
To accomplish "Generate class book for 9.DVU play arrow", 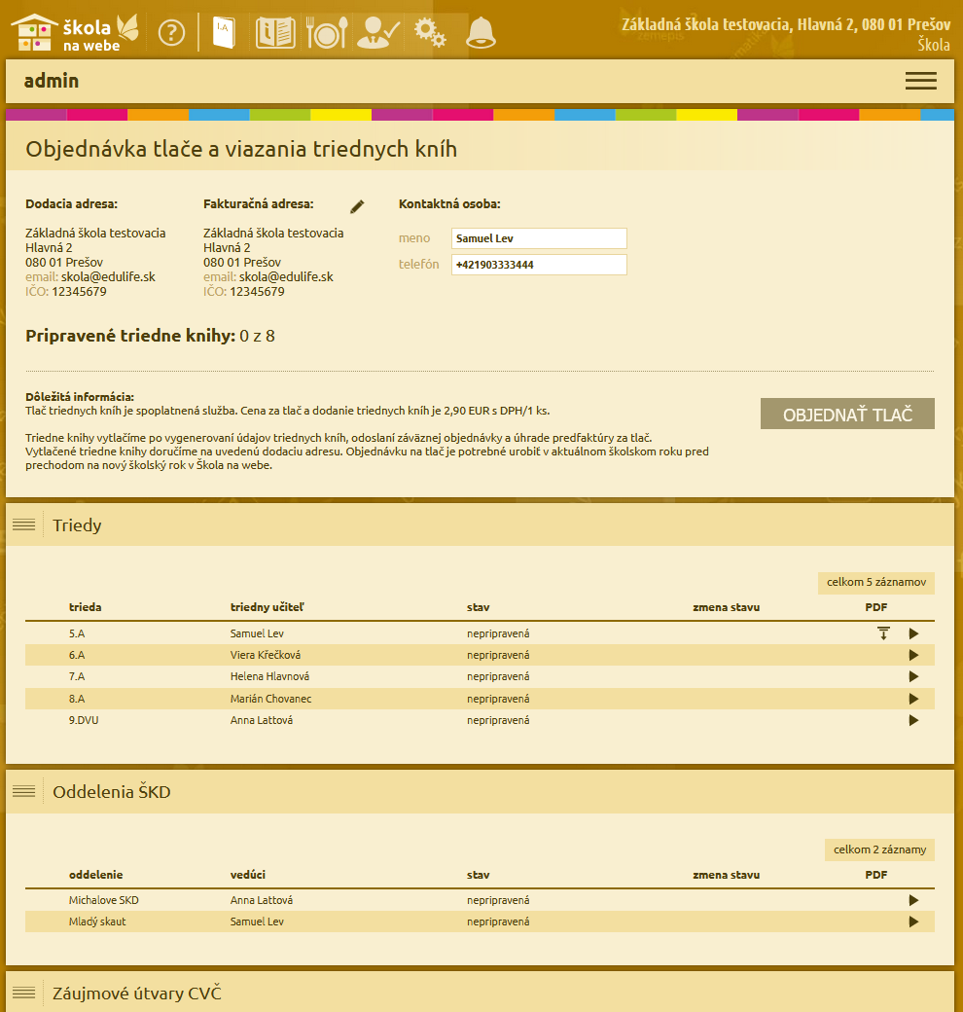I will 913,720.
